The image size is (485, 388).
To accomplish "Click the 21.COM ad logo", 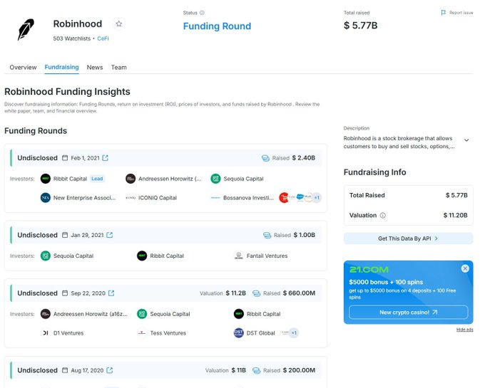I will pyautogui.click(x=369, y=270).
